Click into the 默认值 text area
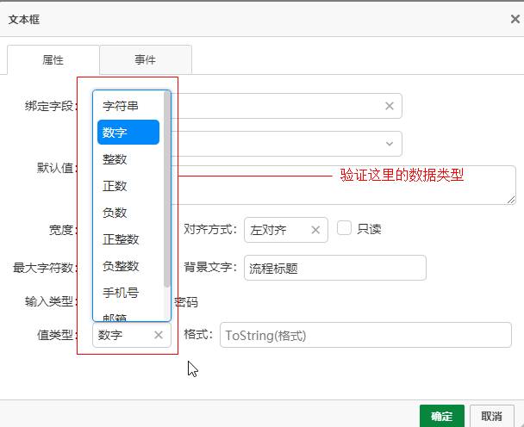This screenshot has width=524, height=427. tap(344, 185)
